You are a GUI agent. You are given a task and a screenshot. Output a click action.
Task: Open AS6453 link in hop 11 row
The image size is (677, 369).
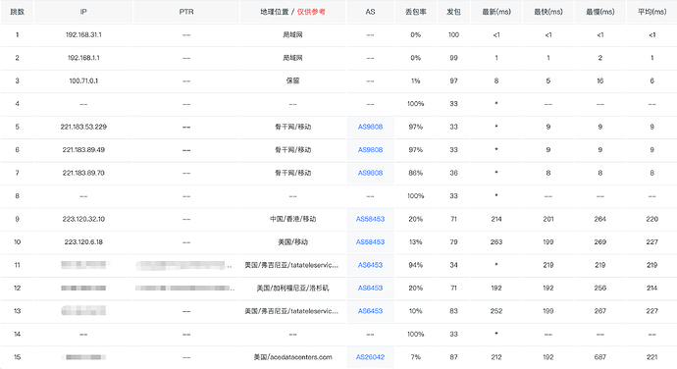(370, 265)
